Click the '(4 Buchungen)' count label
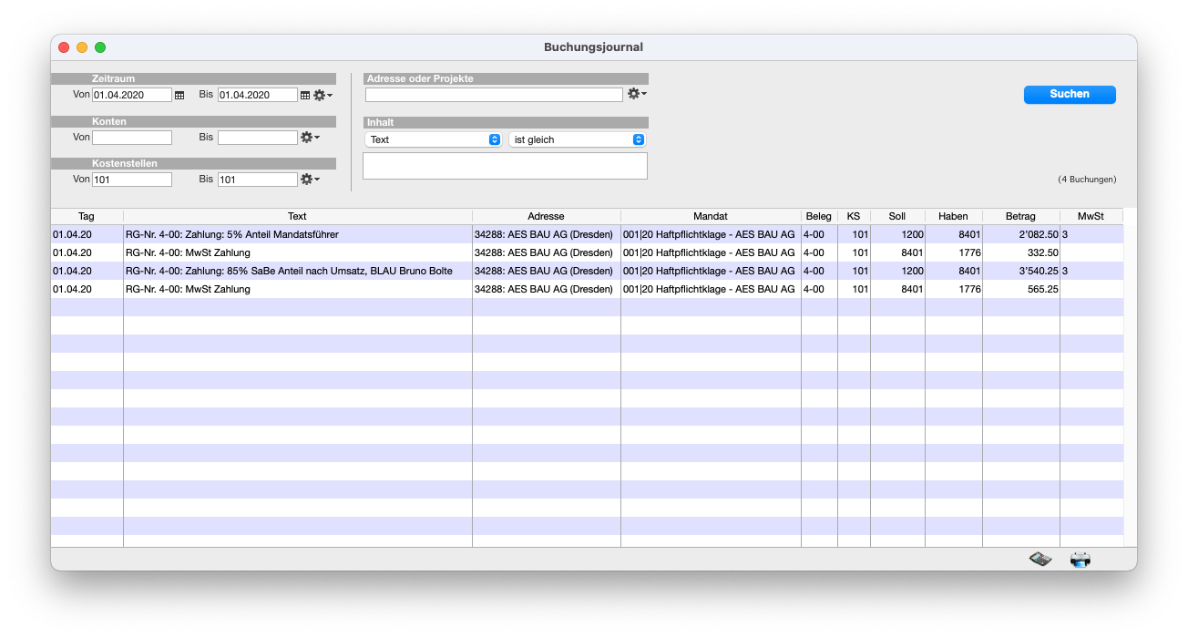 (1087, 180)
